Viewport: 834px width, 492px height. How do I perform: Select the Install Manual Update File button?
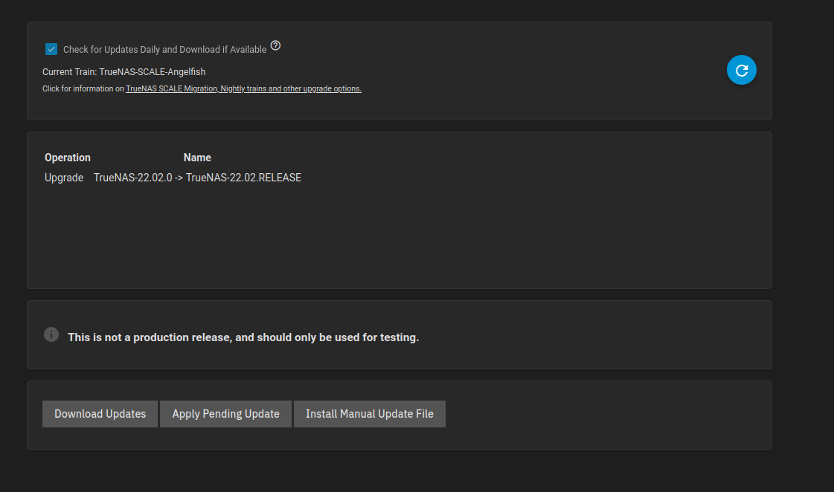click(369, 414)
